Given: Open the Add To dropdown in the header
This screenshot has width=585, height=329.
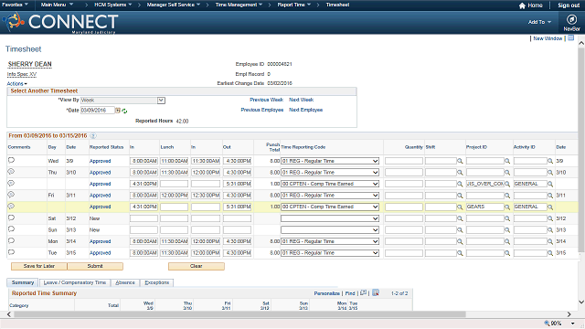Looking at the screenshot, I should coord(539,22).
